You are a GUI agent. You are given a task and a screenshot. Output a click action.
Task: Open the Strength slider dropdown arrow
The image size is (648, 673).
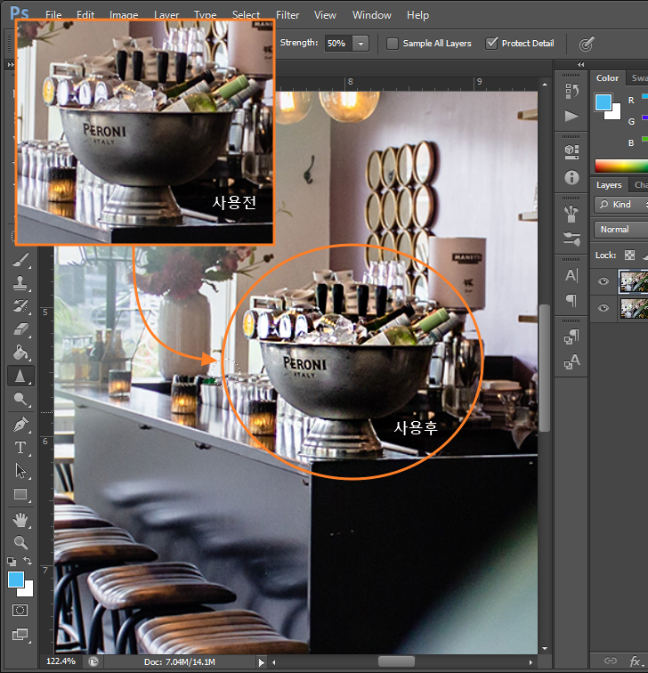pos(360,44)
